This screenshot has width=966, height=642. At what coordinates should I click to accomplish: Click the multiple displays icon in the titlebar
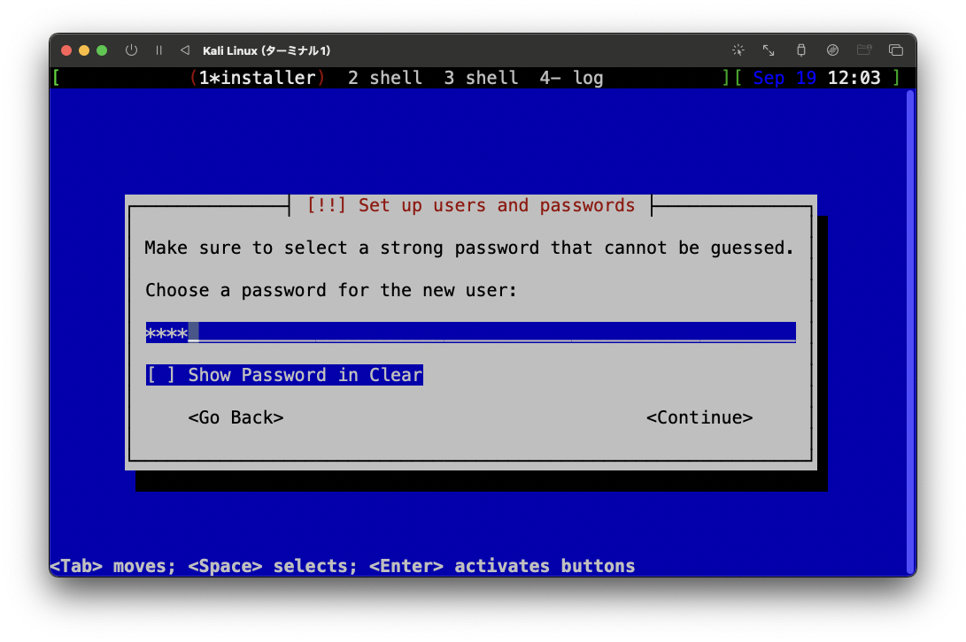pos(896,50)
